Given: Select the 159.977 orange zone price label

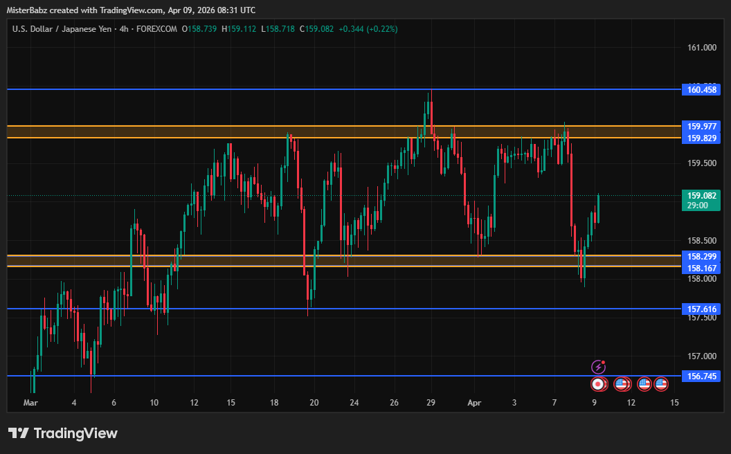Looking at the screenshot, I should point(701,127).
